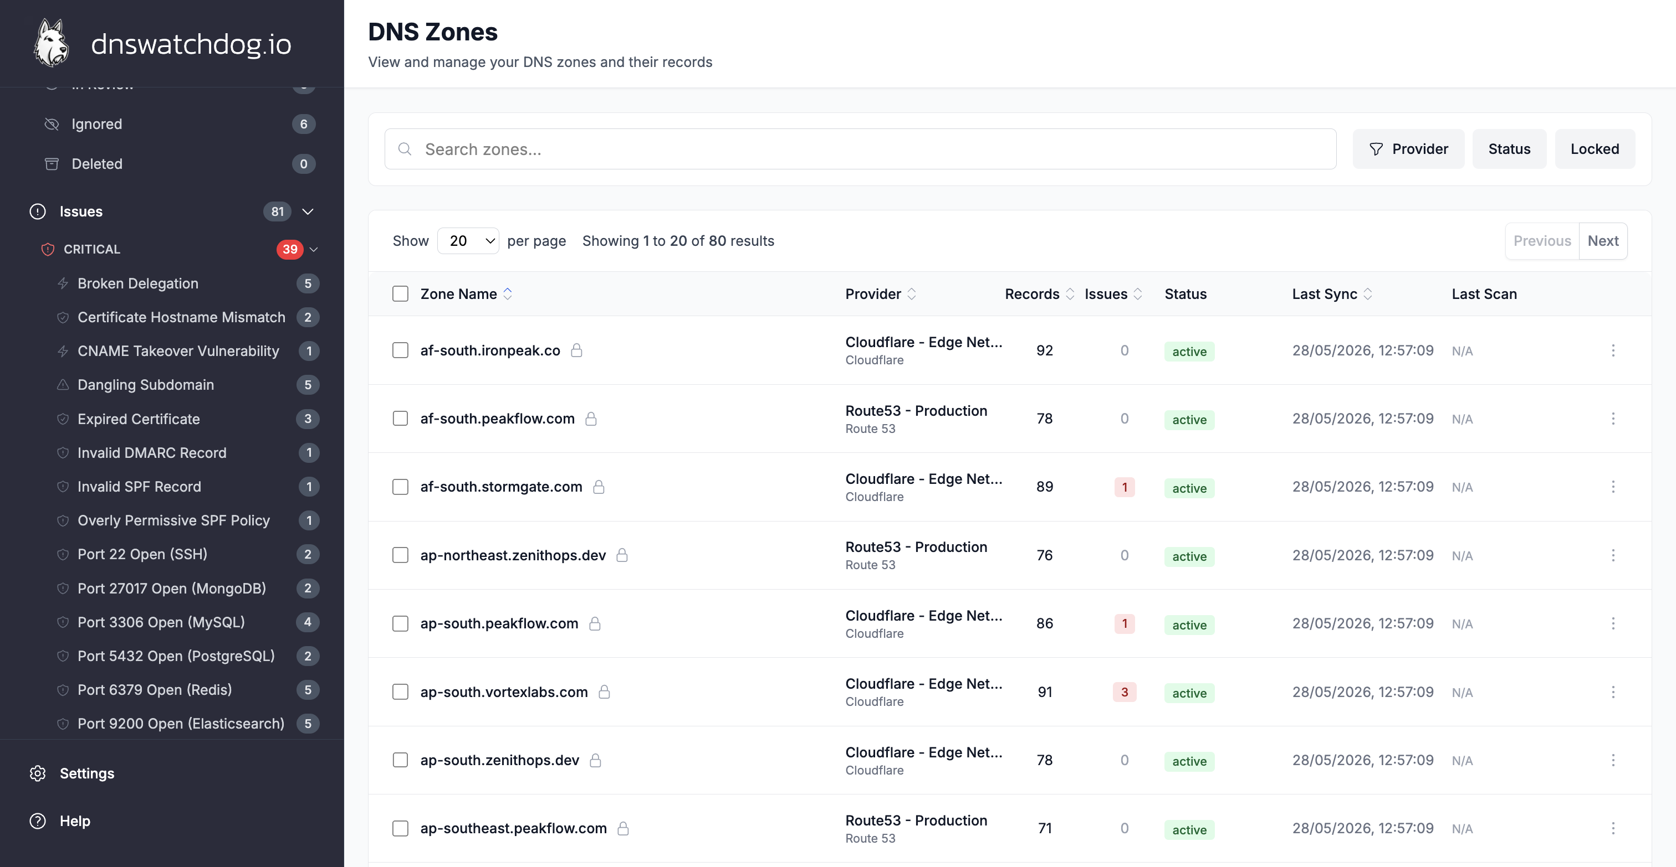Open the rows per page dropdown
The image size is (1676, 867).
(x=468, y=241)
